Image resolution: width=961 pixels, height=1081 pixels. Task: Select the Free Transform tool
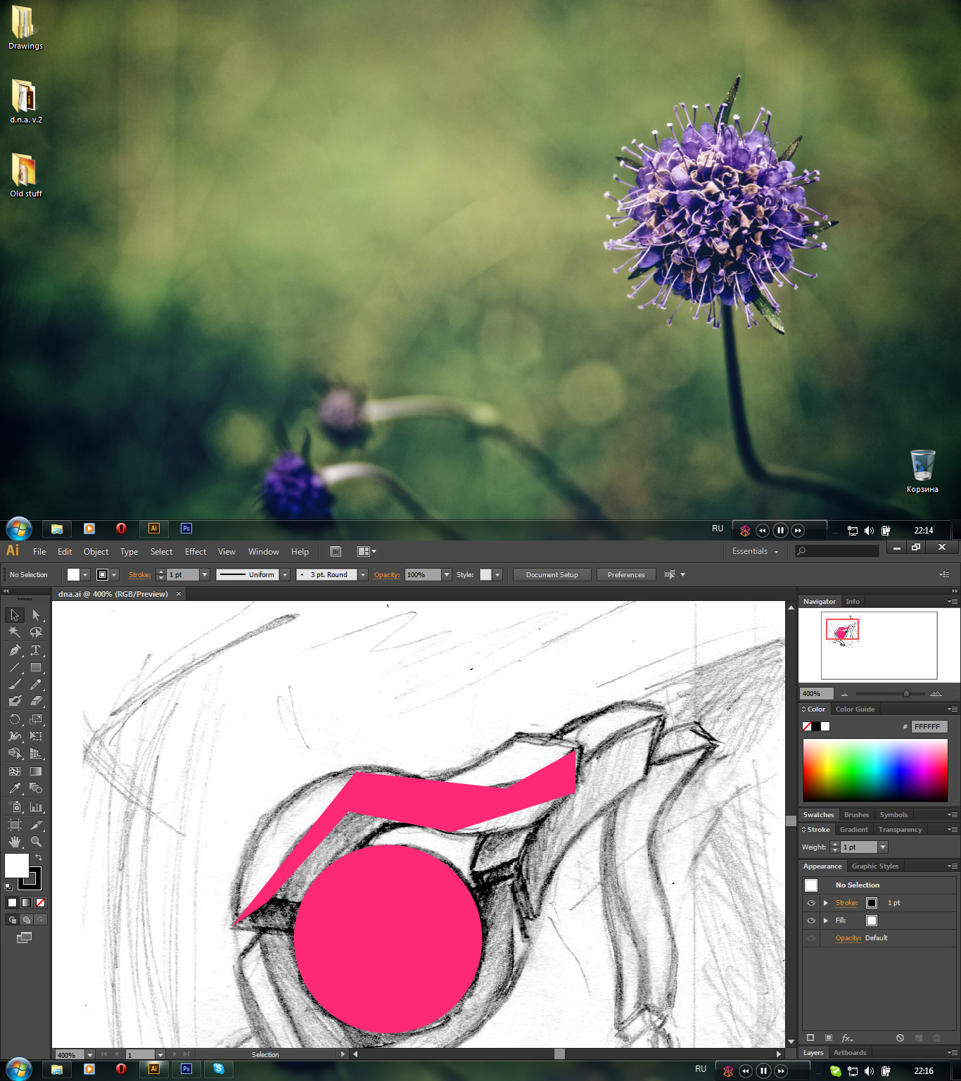(x=35, y=736)
